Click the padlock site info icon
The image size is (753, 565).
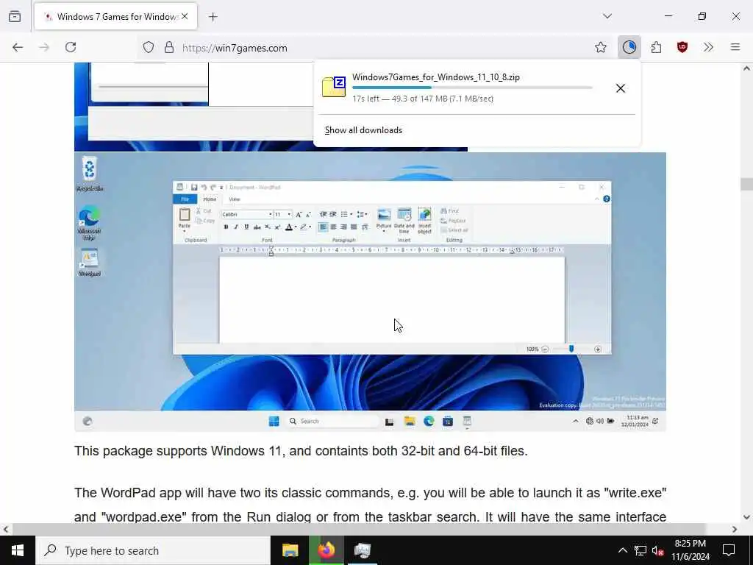[x=168, y=47]
